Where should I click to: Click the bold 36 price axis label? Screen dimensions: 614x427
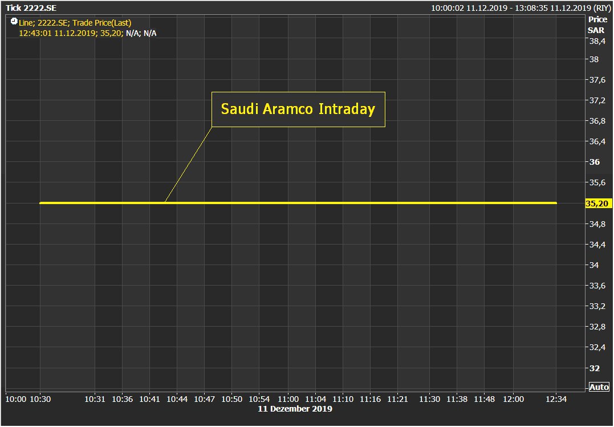[595, 162]
